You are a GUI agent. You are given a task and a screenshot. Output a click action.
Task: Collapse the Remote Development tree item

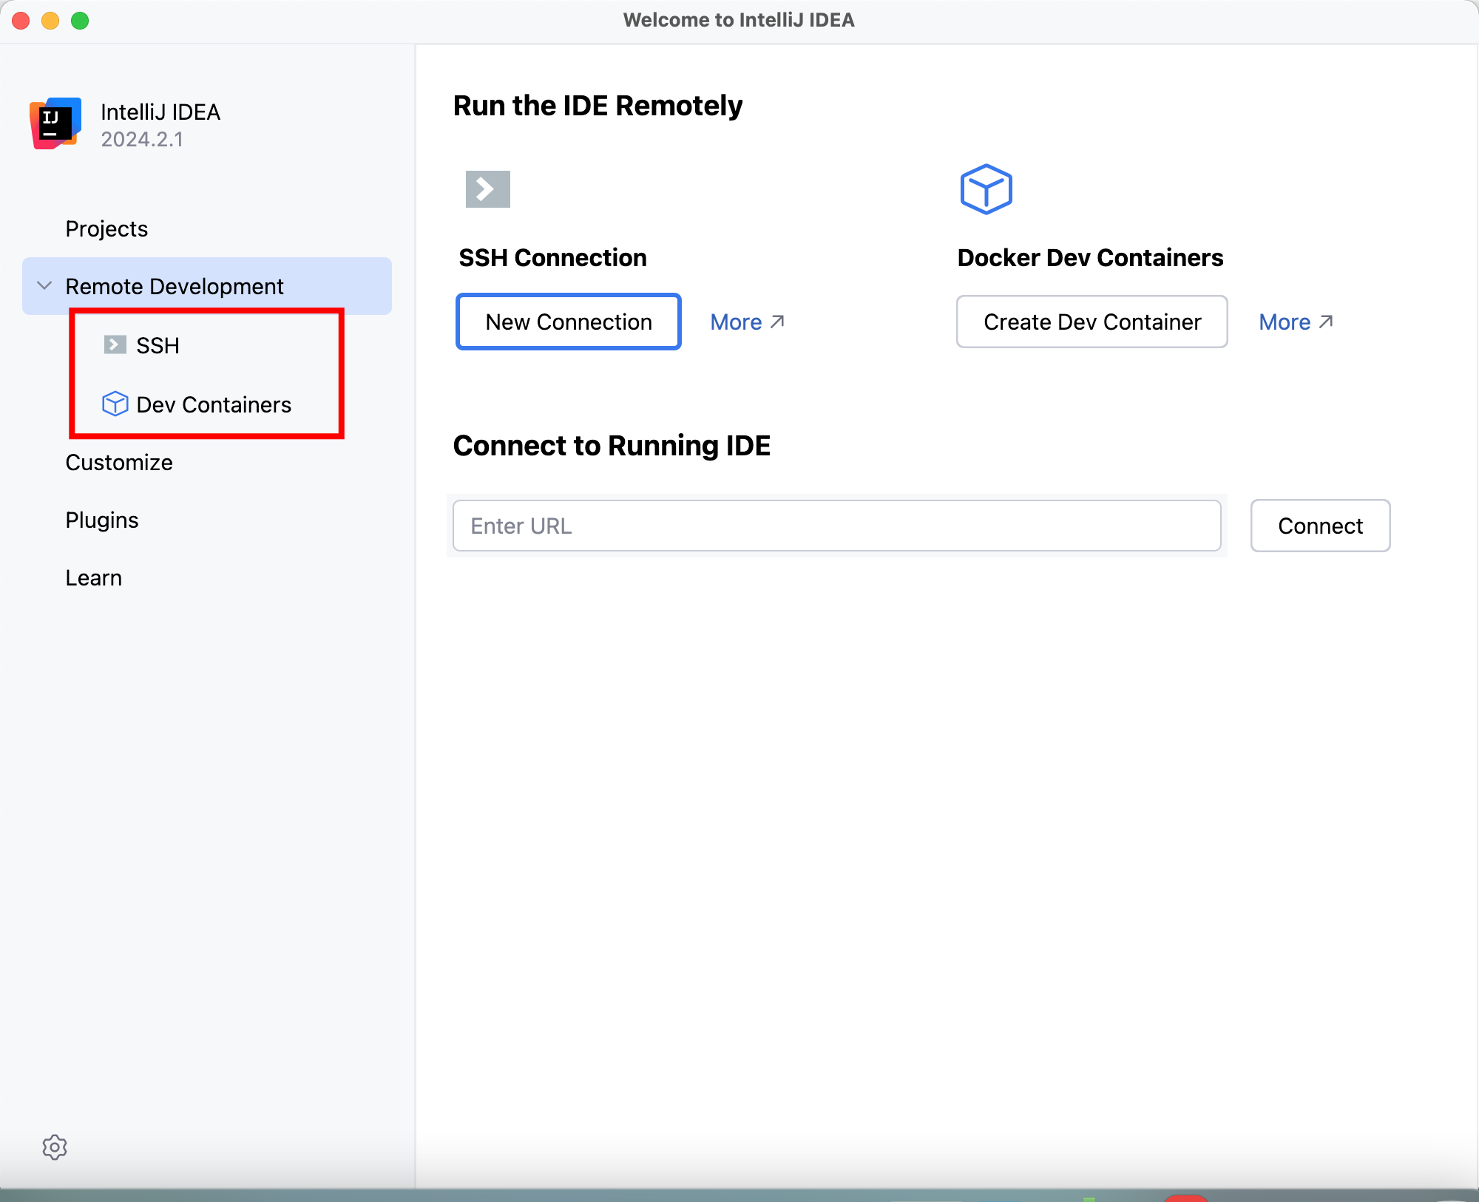pyautogui.click(x=43, y=286)
